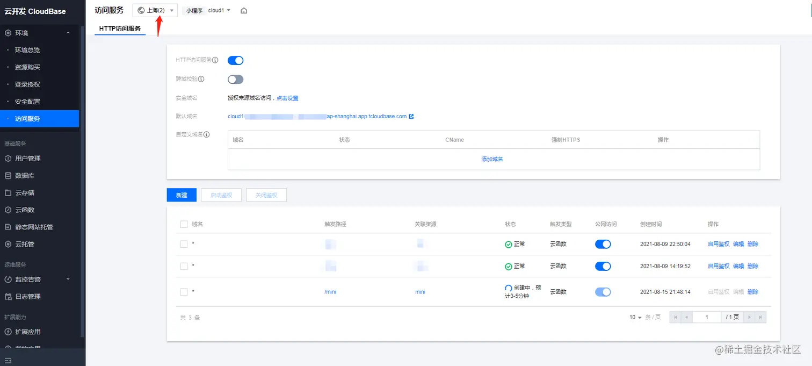
Task: Click the 环境 sidebar icon
Action: tap(8, 33)
